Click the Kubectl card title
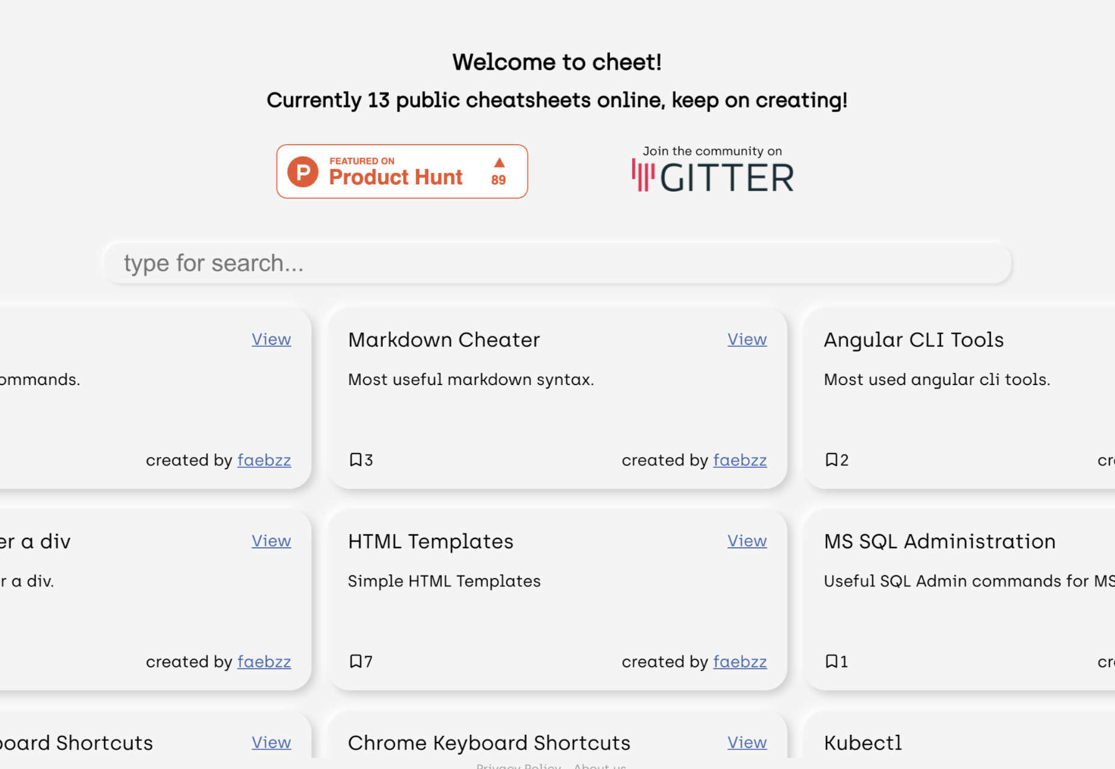Screen dimensions: 1115x769 click(863, 744)
